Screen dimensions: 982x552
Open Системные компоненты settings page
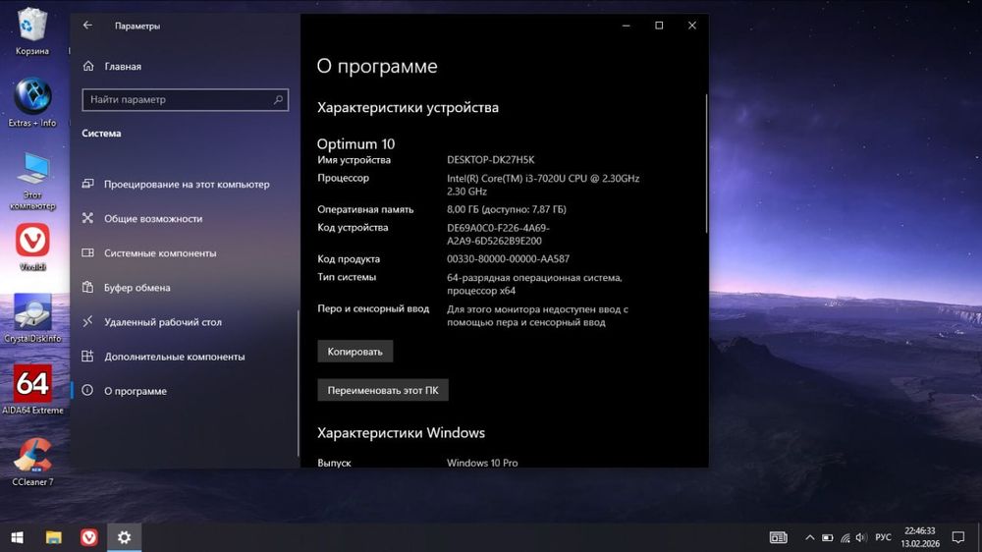click(x=186, y=253)
